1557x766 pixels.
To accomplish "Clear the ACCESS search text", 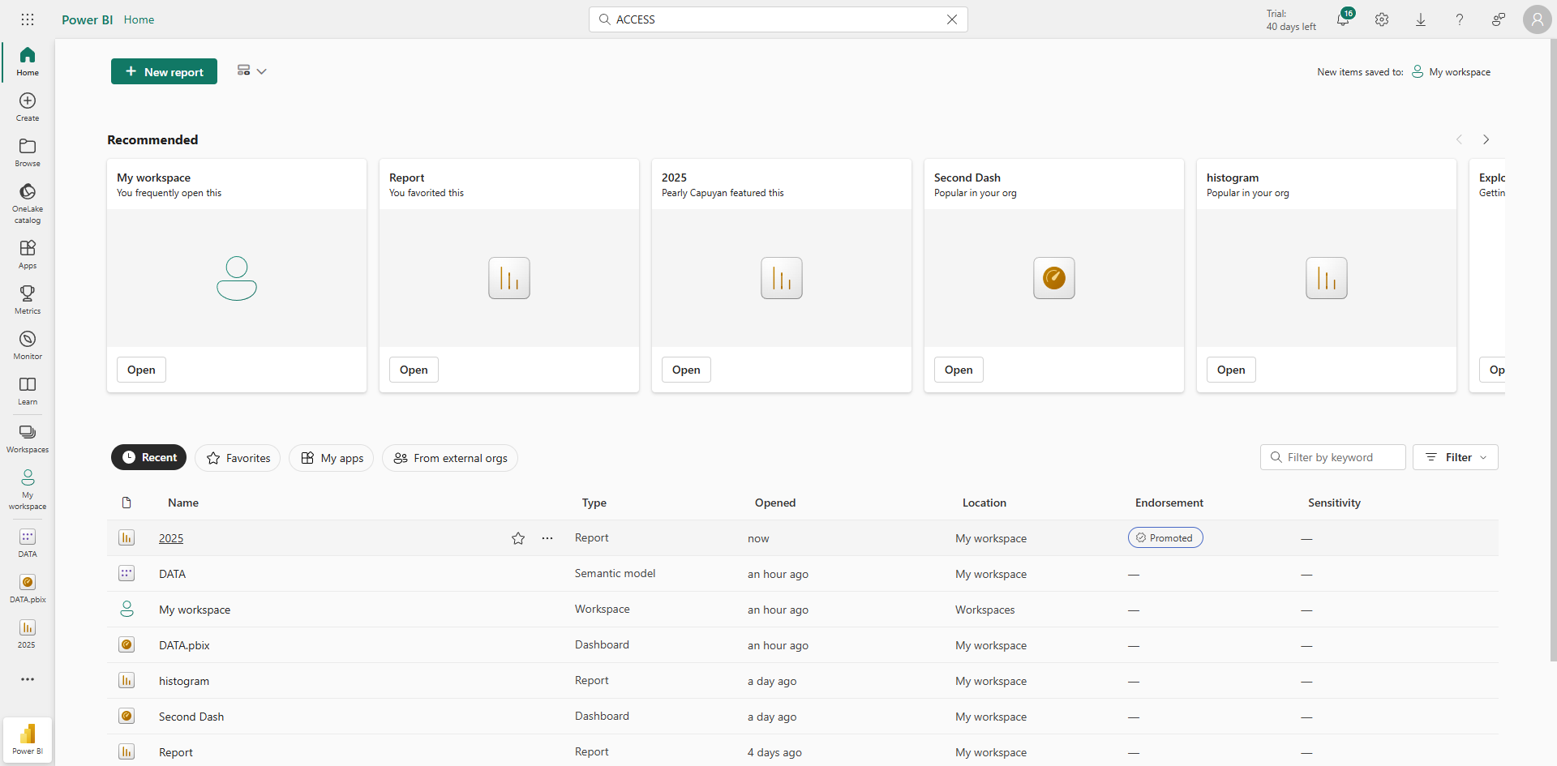I will (952, 19).
